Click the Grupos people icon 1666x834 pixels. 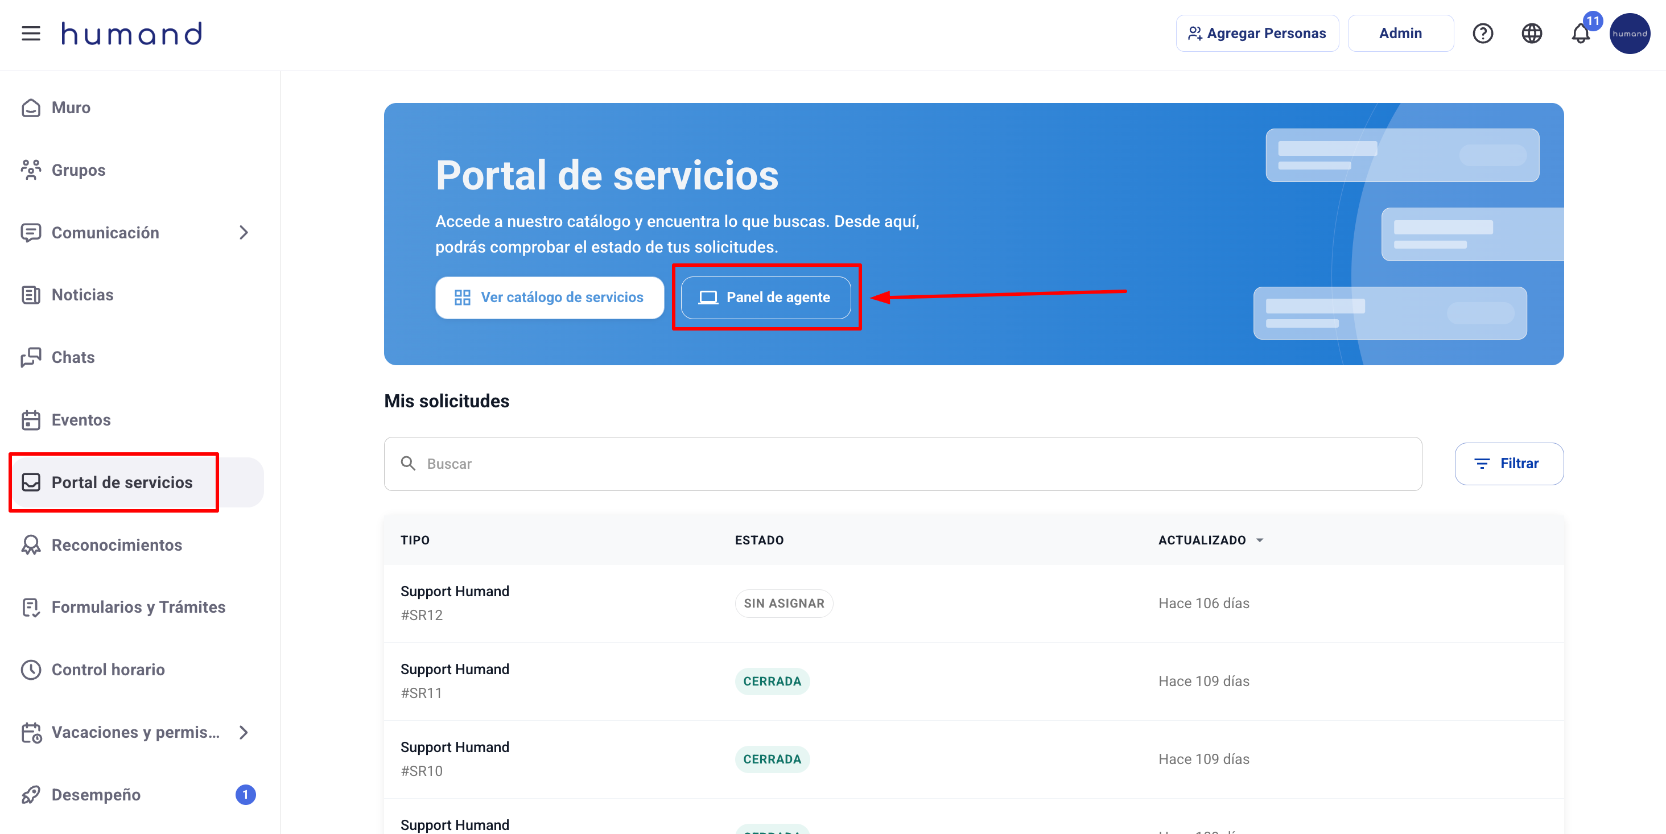30,170
